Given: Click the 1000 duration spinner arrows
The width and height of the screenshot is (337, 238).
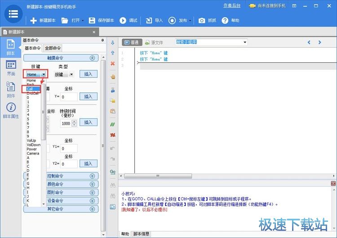Looking at the screenshot, I should [x=74, y=123].
